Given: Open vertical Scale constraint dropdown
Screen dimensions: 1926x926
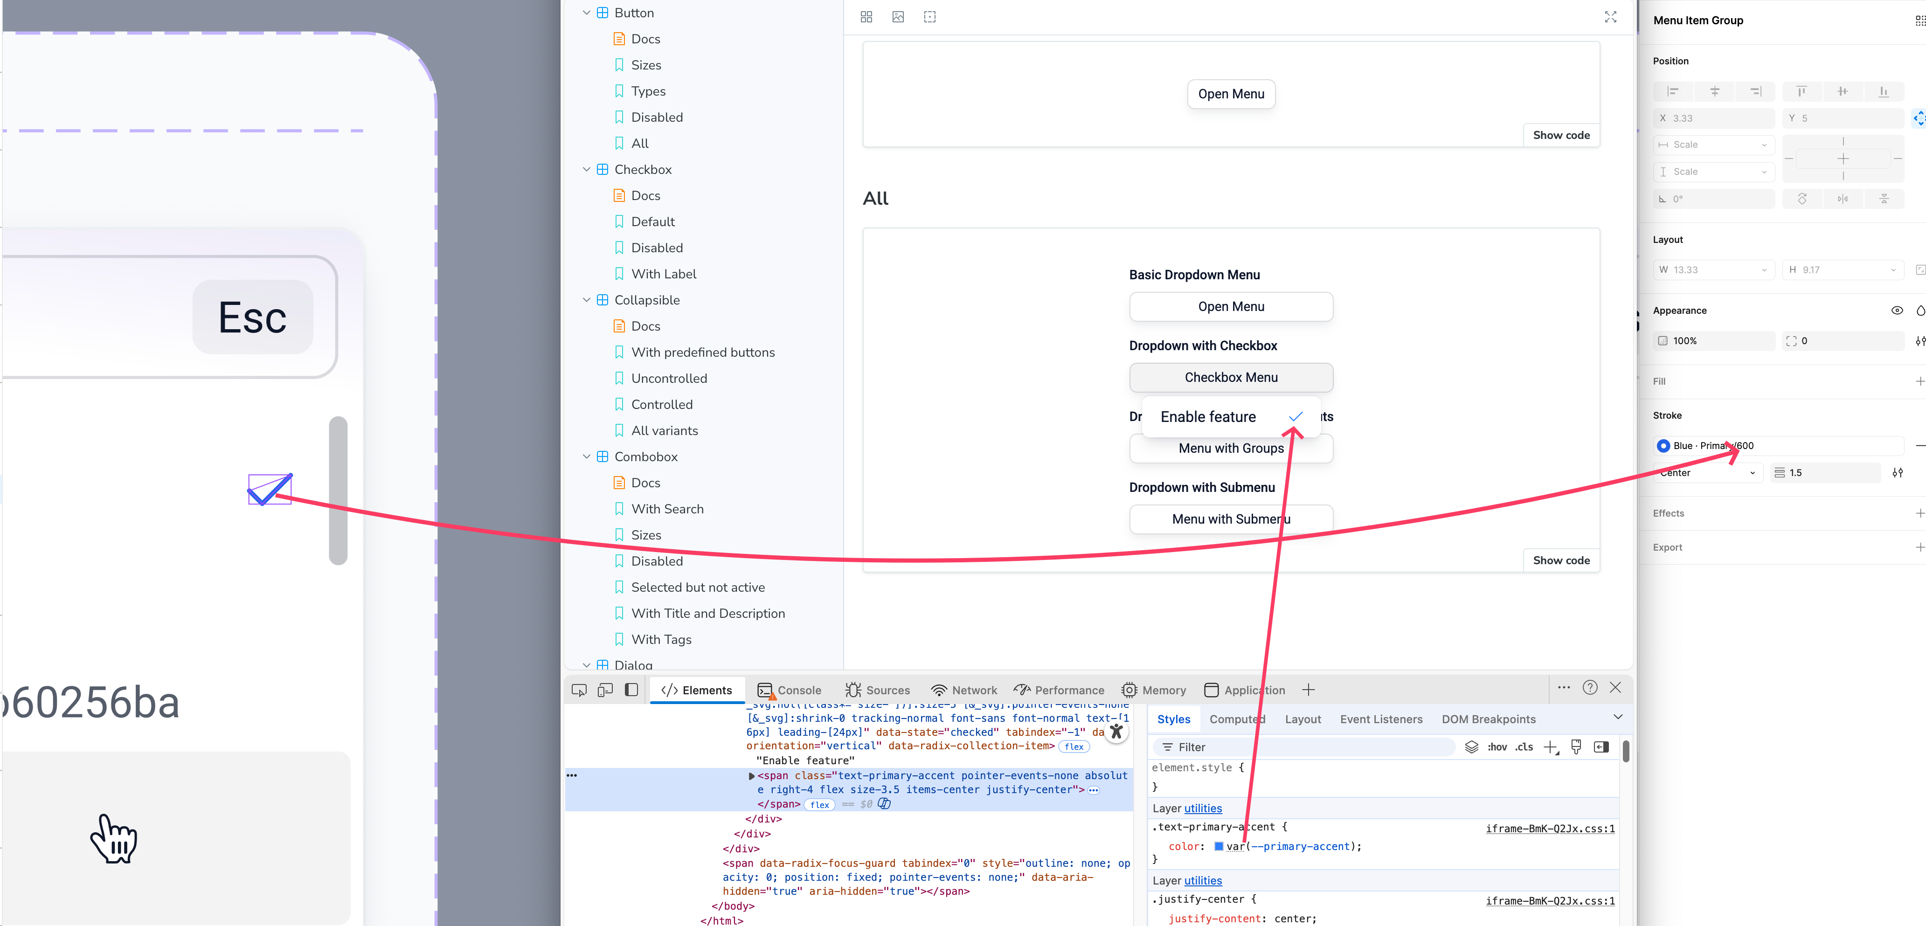Looking at the screenshot, I should [1714, 172].
